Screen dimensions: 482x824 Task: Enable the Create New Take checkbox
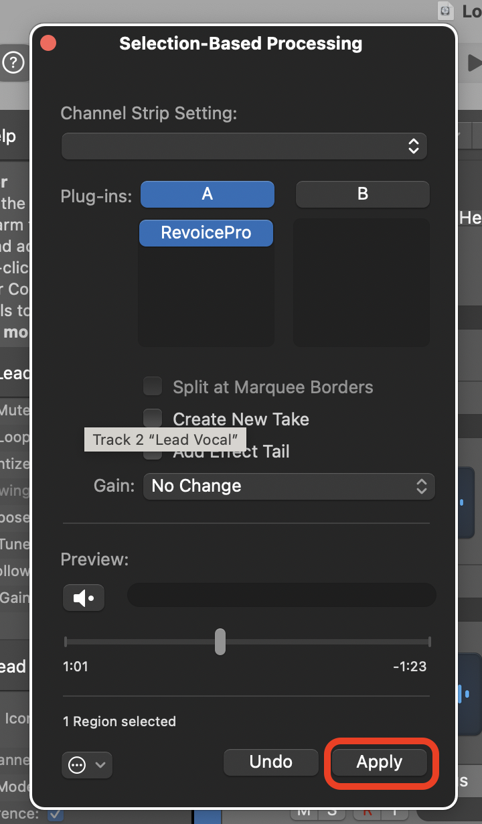click(x=153, y=419)
